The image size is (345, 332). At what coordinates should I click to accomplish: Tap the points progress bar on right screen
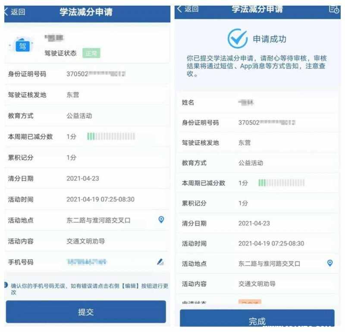[x=282, y=183]
